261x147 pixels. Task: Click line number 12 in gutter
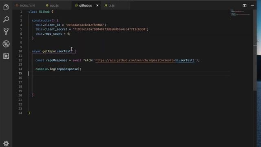(x=20, y=60)
